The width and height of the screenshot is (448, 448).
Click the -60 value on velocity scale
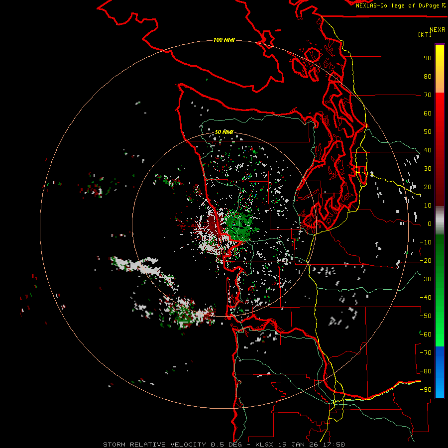[x=426, y=335]
